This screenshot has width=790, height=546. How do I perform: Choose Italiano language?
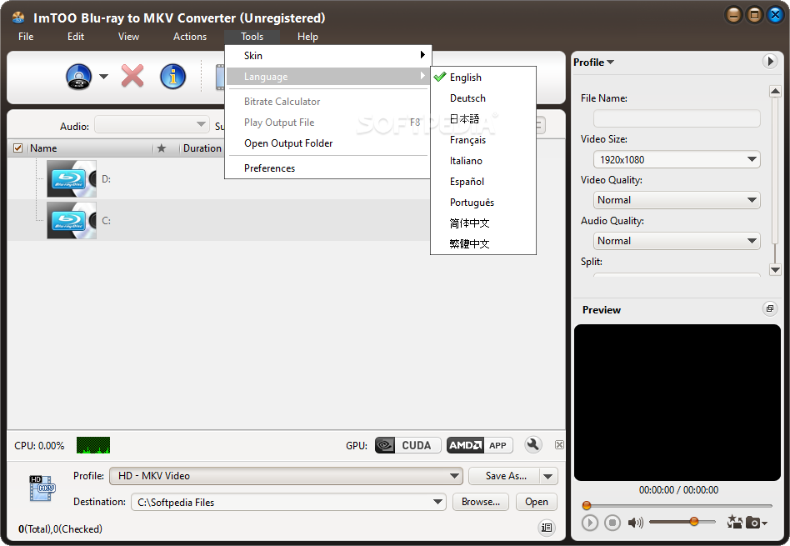click(x=483, y=161)
